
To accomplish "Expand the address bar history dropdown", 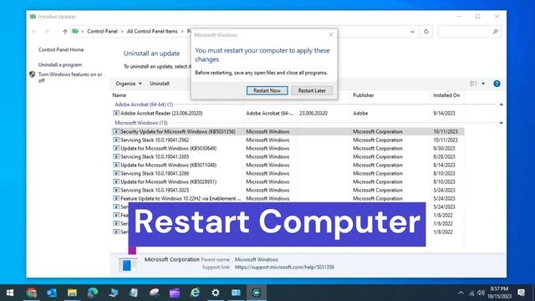I will tap(412, 32).
